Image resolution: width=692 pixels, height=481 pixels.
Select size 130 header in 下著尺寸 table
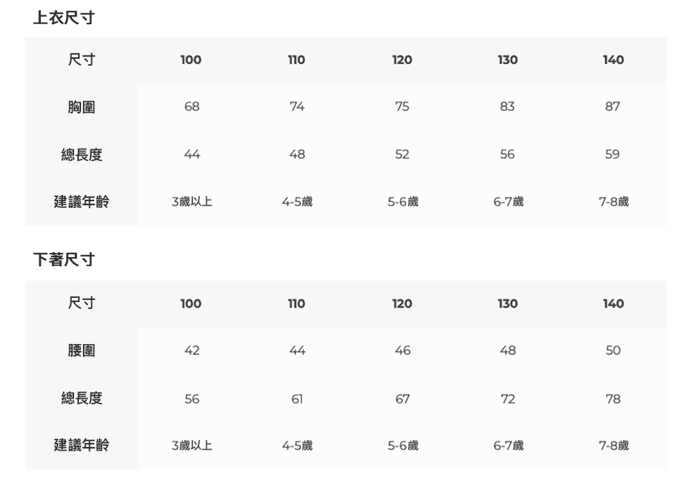pos(507,303)
